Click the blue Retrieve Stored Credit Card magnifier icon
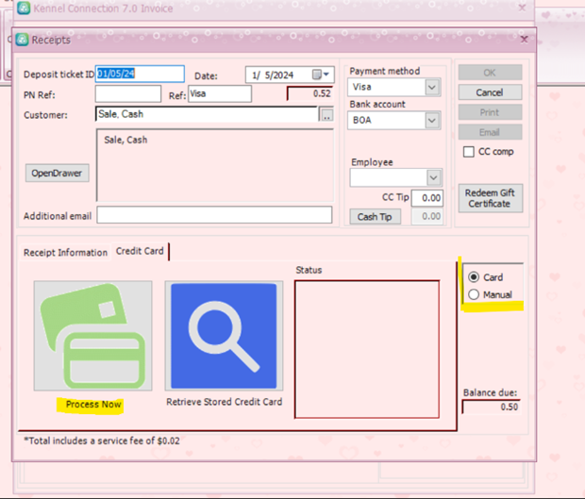 224,336
